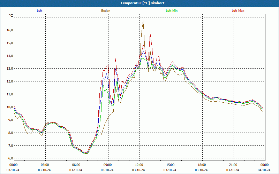Viewport: 279px width, 174px height.
Task: Click the '03:00' time axis label
Action: 45,165
